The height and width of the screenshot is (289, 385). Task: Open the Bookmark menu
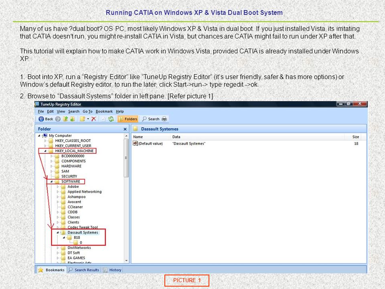coord(104,112)
